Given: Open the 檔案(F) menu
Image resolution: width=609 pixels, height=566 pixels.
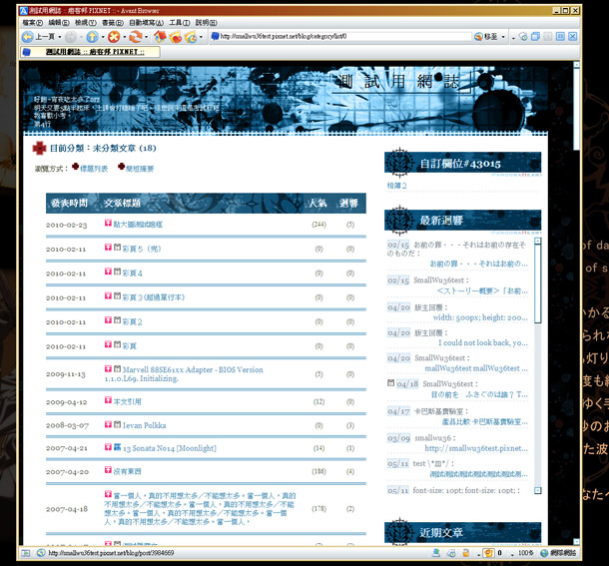Looking at the screenshot, I should pyautogui.click(x=33, y=23).
